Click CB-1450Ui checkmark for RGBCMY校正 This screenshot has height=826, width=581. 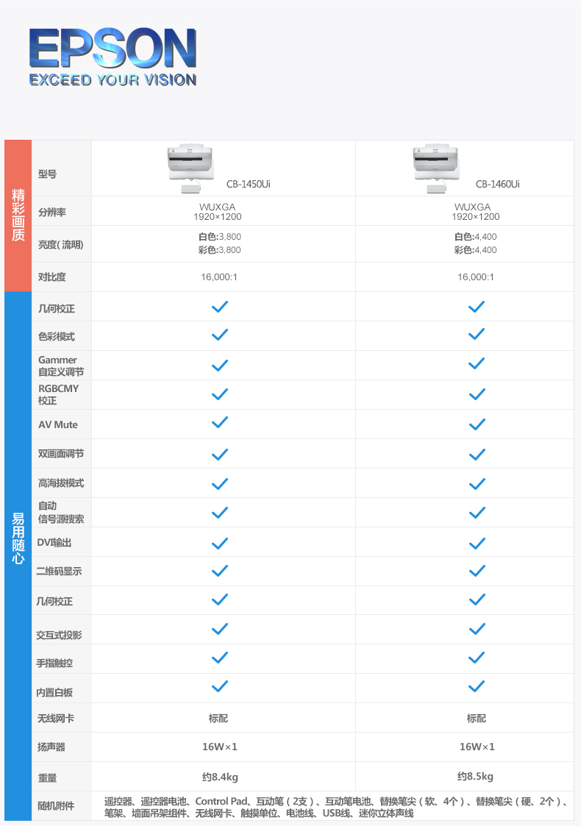220,394
